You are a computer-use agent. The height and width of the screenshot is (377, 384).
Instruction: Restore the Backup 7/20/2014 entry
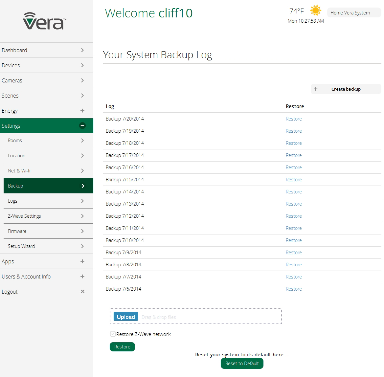294,119
